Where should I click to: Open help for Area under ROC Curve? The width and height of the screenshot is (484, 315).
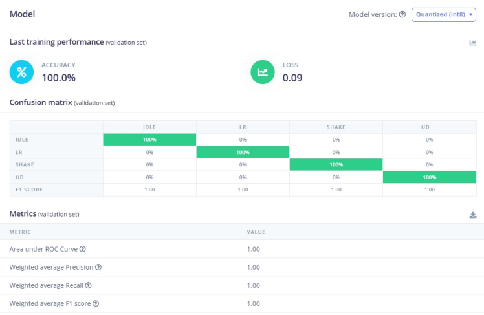83,249
